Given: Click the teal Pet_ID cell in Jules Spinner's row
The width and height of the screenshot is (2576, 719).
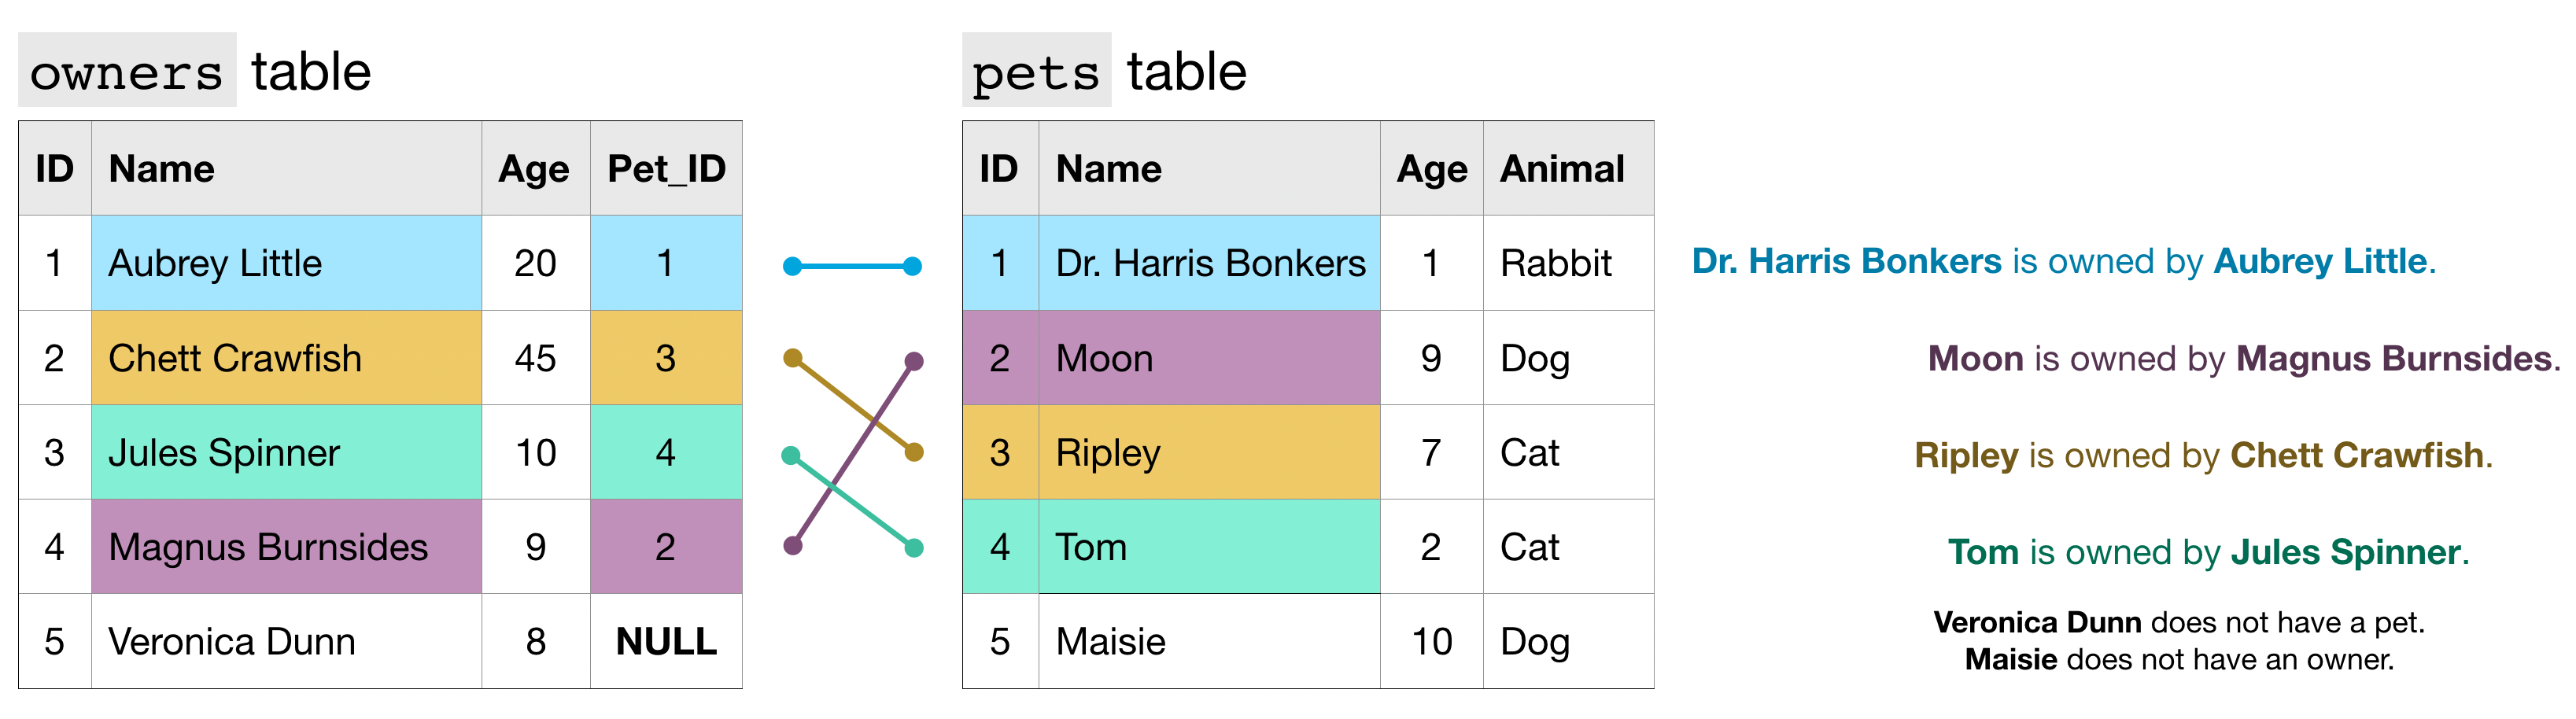Looking at the screenshot, I should 666,452.
